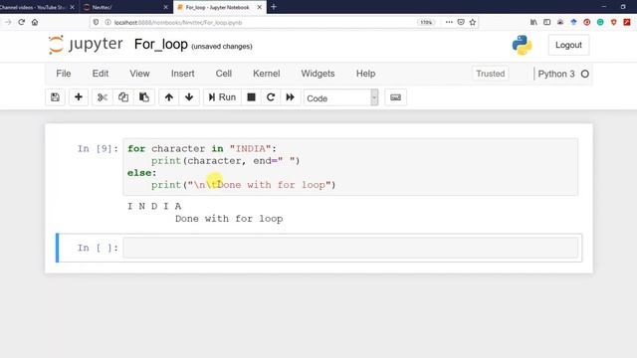The height and width of the screenshot is (358, 637).
Task: Click the Jupyter logo
Action: [86, 44]
